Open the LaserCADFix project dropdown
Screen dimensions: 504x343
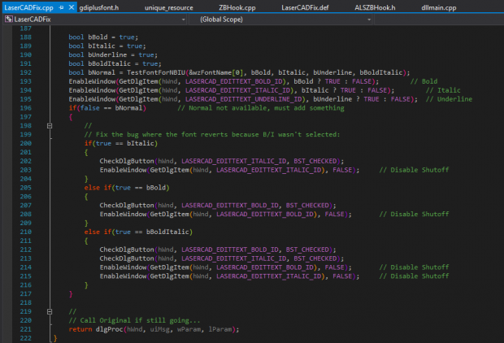pos(183,20)
